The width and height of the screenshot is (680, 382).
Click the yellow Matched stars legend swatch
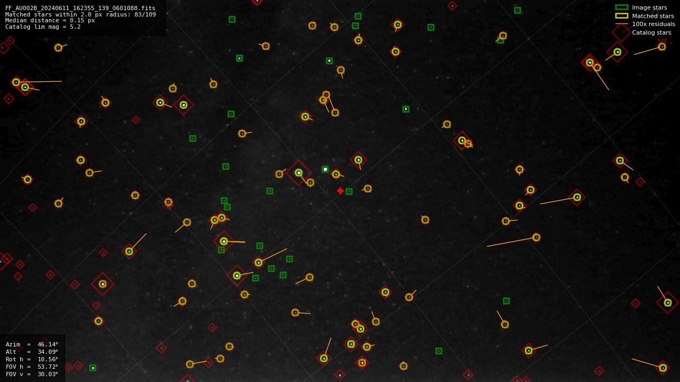tap(622, 16)
